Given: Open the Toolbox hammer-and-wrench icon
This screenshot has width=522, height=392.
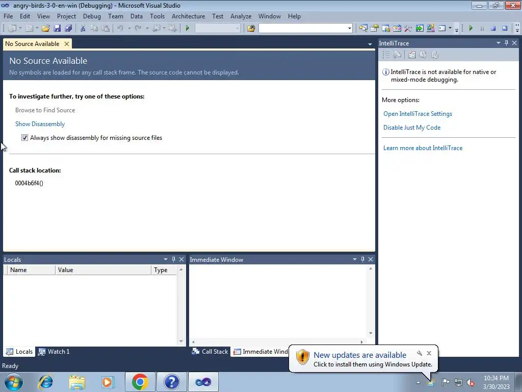Looking at the screenshot, I should pos(408,29).
